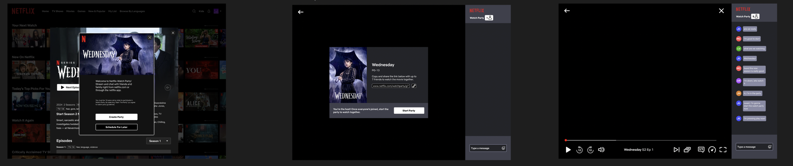This screenshot has height=166, width=793.
Task: Select My Oxford Year thumbnail
Action: tap(29, 38)
